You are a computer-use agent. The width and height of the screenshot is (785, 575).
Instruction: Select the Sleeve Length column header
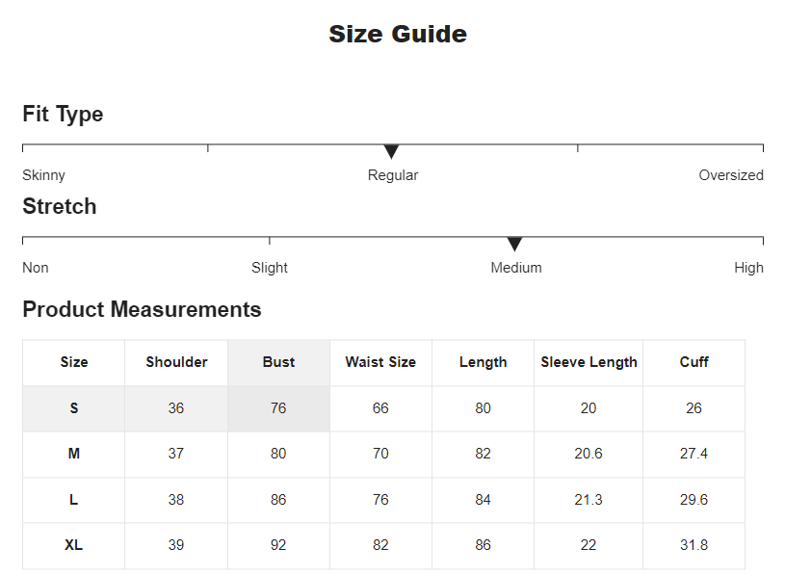[x=589, y=362]
